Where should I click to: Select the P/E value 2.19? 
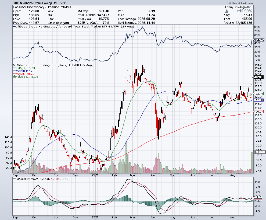(x=152, y=11)
